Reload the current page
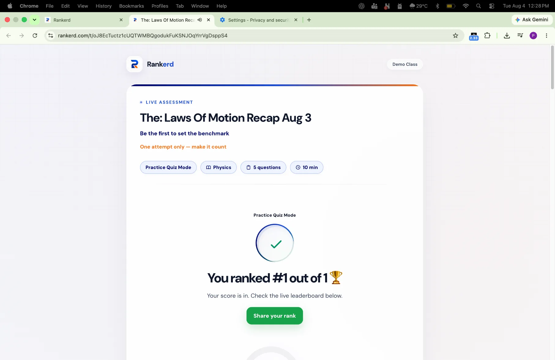 tap(35, 36)
